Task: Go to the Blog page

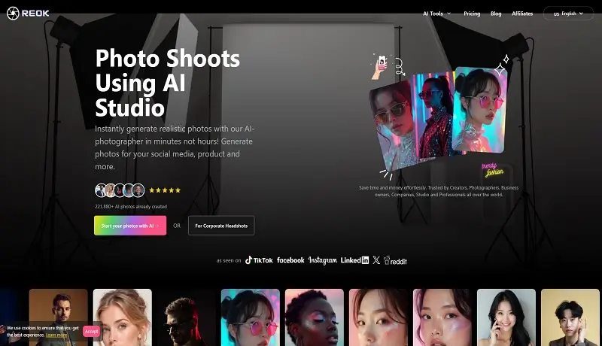Action: tap(496, 14)
